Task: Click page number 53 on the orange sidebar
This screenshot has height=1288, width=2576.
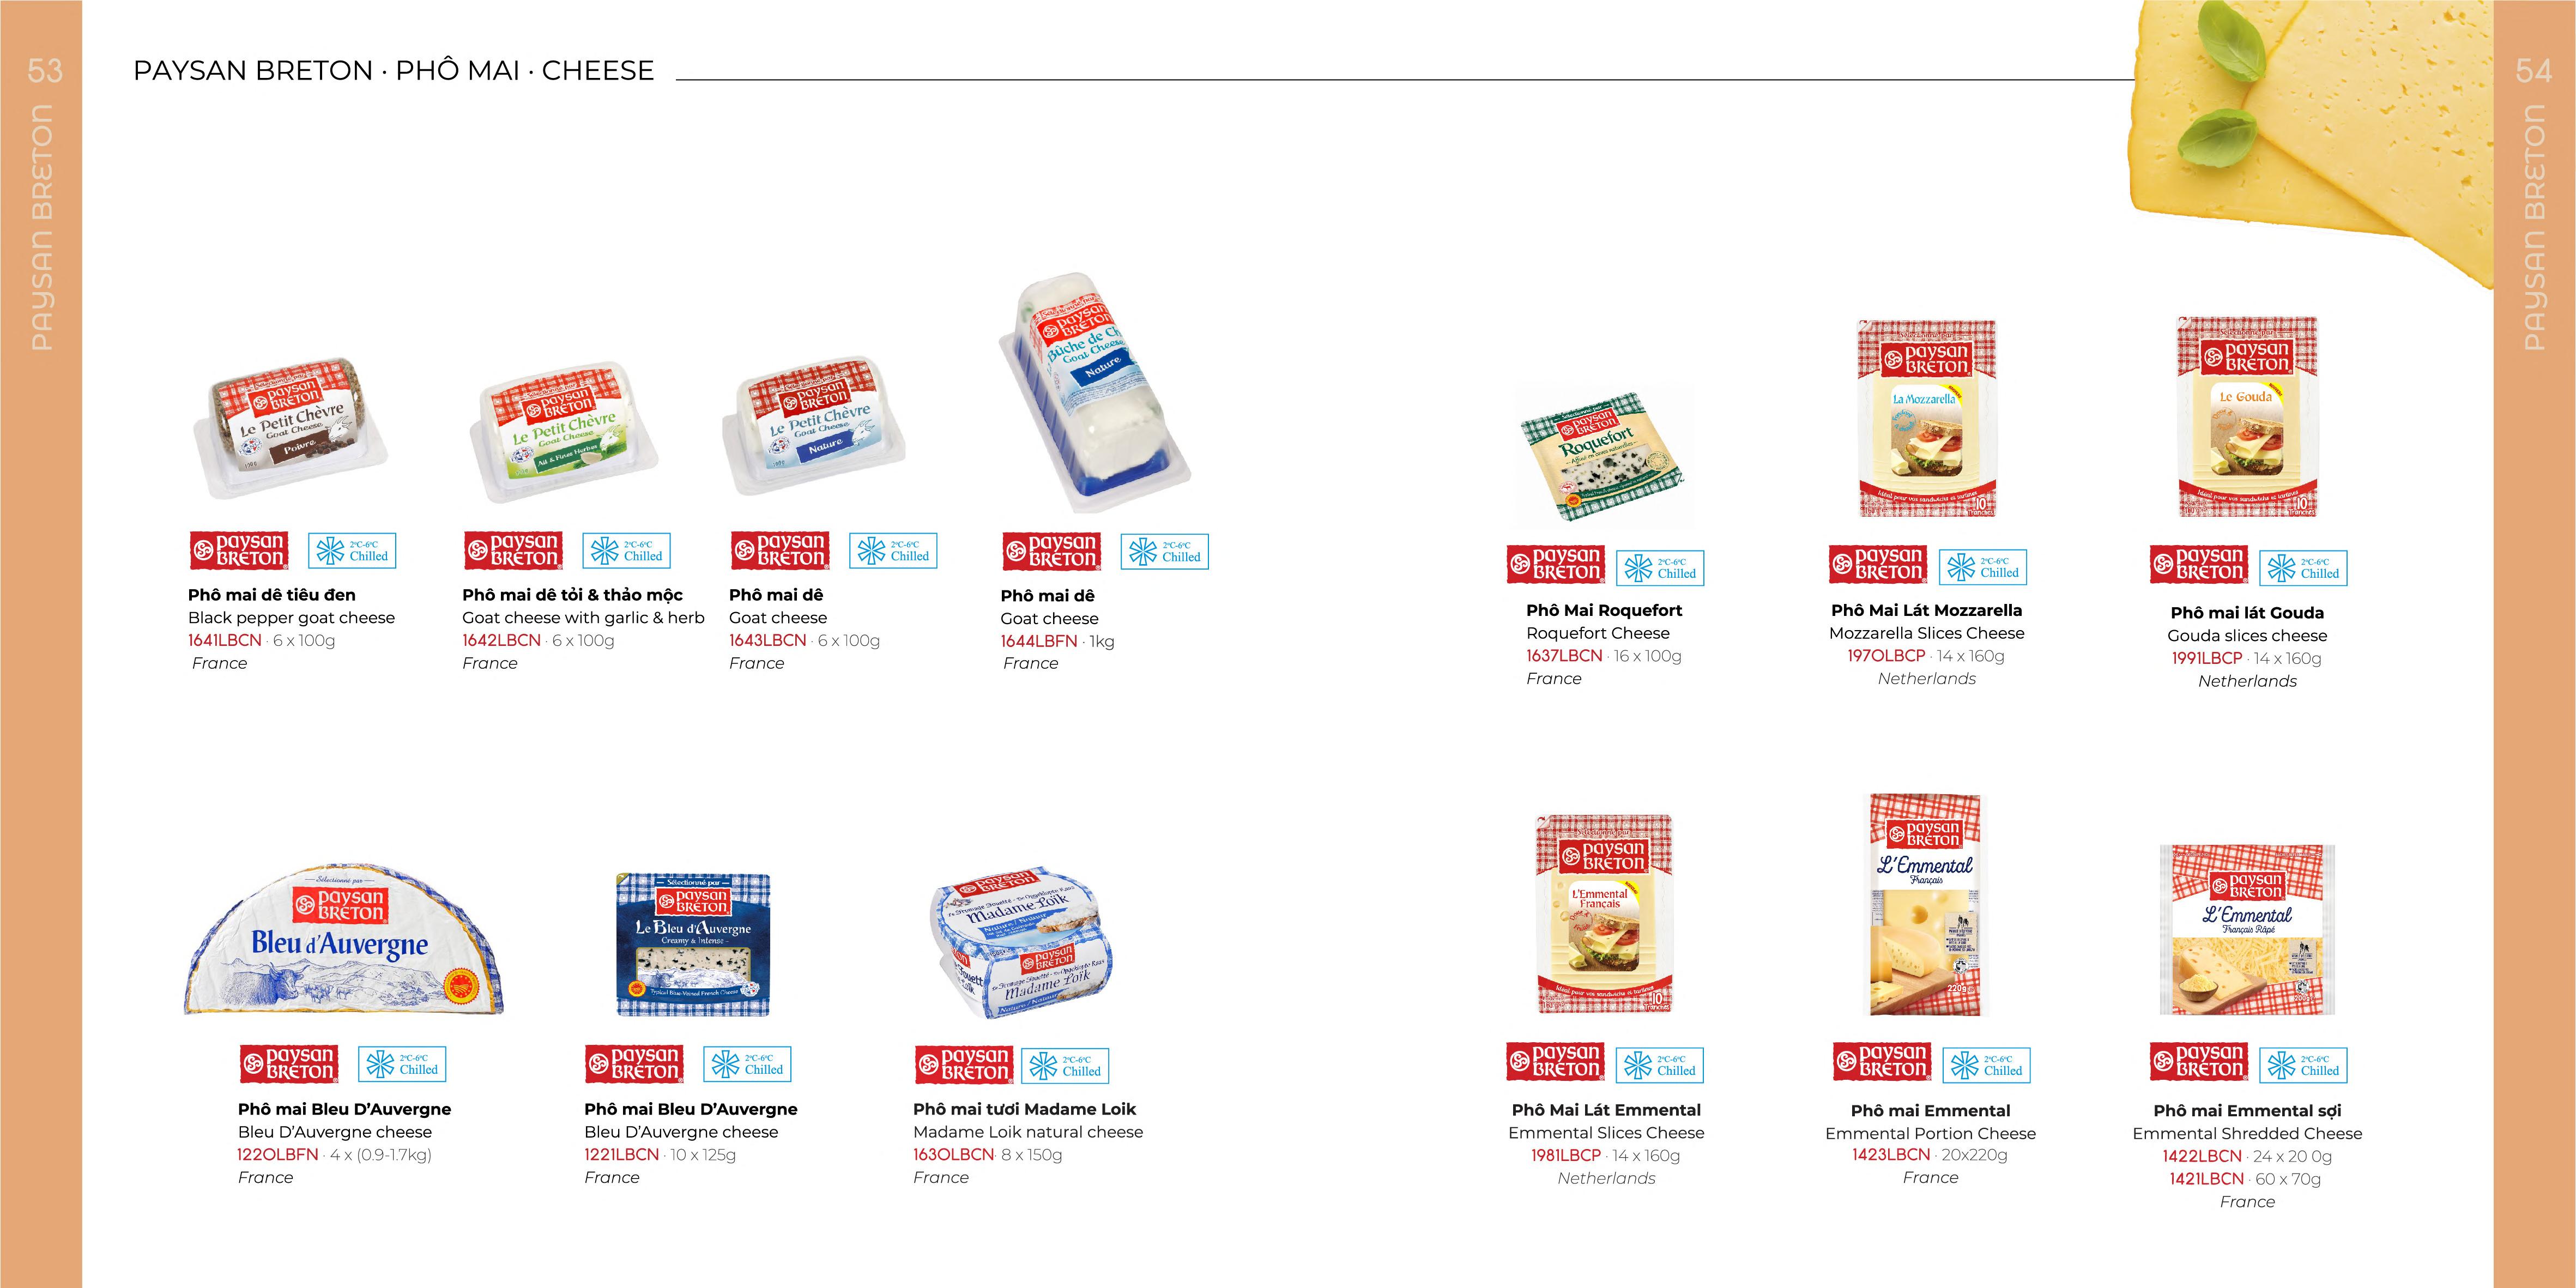Action: coord(45,70)
